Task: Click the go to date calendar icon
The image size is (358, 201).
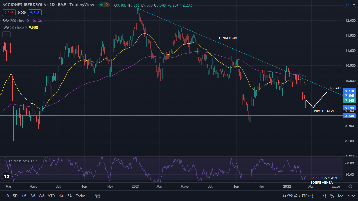Action: (x=97, y=196)
